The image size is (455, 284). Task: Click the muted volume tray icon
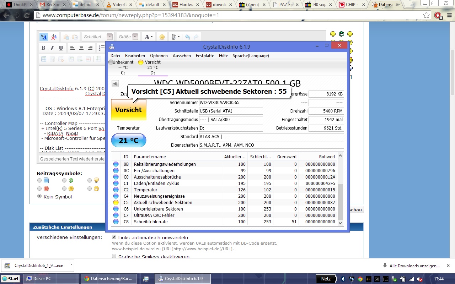click(x=420, y=279)
